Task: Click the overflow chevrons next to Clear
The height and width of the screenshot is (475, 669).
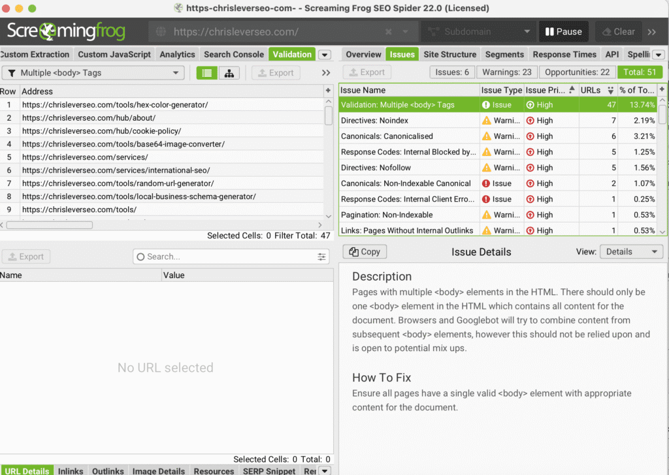Action: (x=651, y=32)
